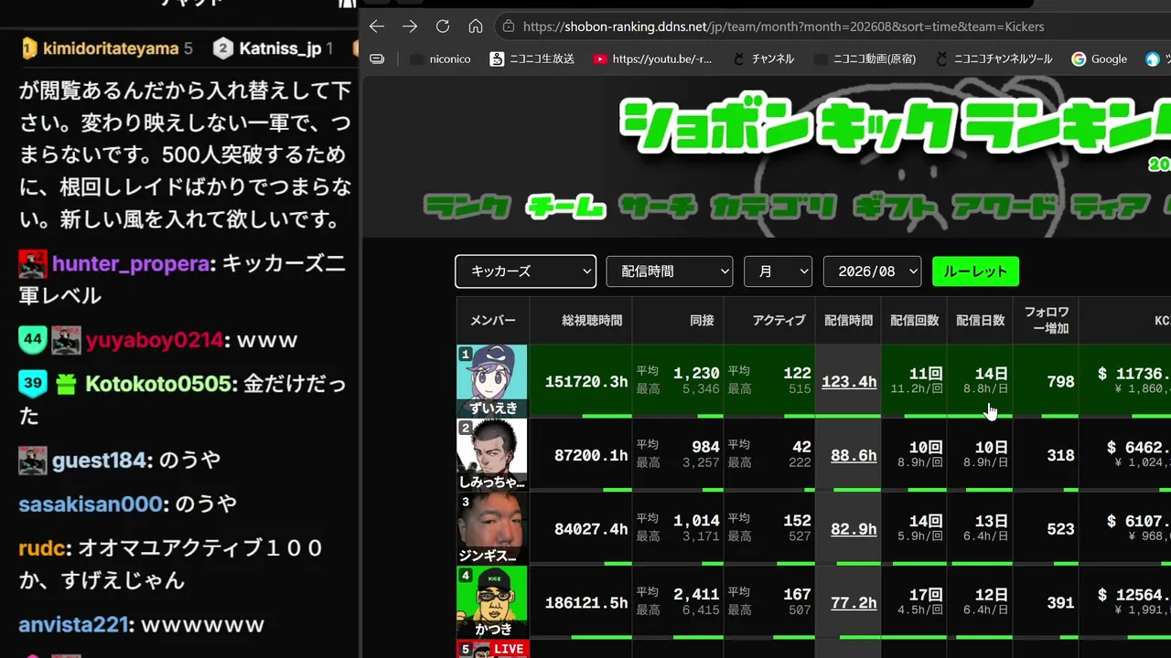Click かつき's rank 4 member thumbnail
This screenshot has width=1171, height=658.
pos(492,603)
